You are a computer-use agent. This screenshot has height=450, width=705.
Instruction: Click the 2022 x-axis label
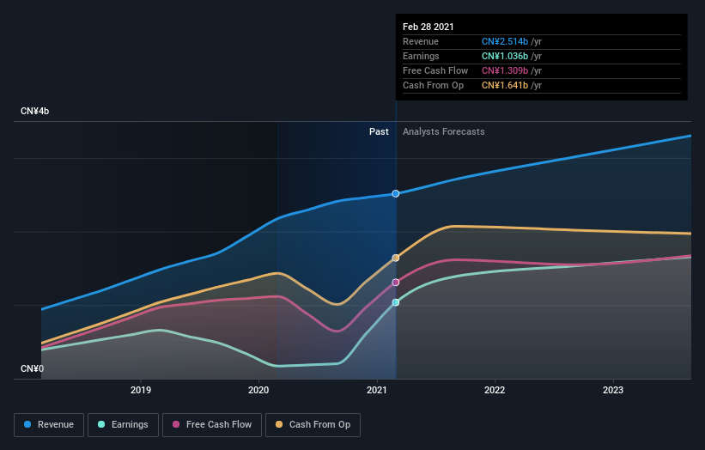coord(495,390)
